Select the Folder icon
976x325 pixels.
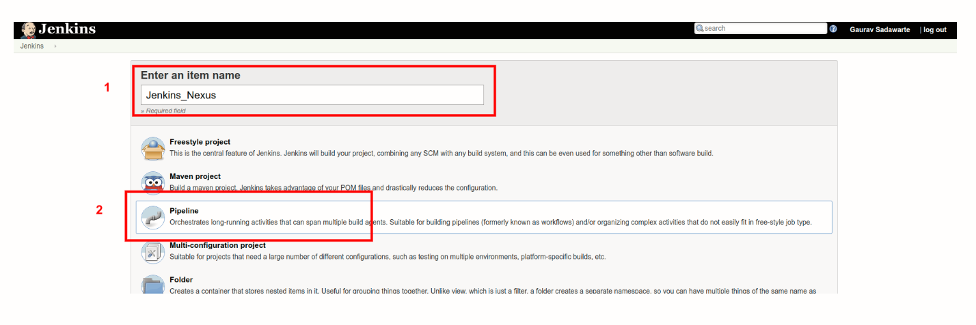(152, 285)
